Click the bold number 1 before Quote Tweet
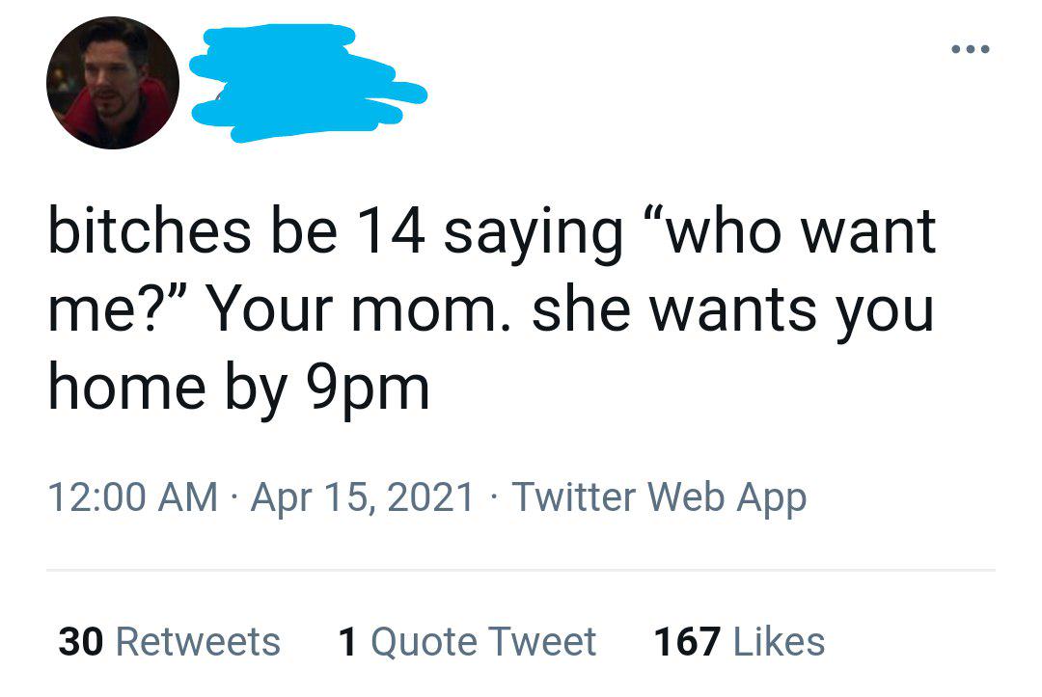The image size is (1042, 697). point(347,641)
